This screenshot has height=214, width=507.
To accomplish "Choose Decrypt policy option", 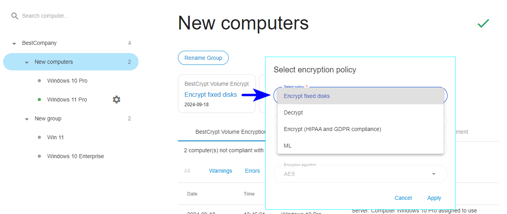I will (361, 113).
